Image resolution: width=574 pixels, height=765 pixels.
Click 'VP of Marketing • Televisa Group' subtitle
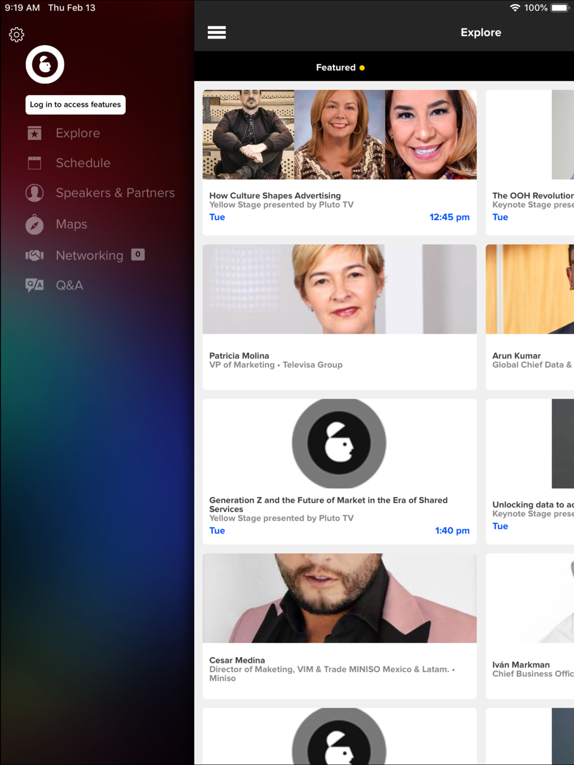[x=276, y=365]
